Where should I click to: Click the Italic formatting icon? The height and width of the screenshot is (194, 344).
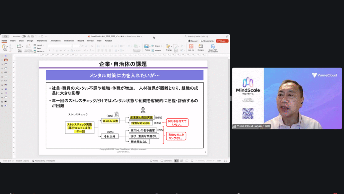(53, 51)
